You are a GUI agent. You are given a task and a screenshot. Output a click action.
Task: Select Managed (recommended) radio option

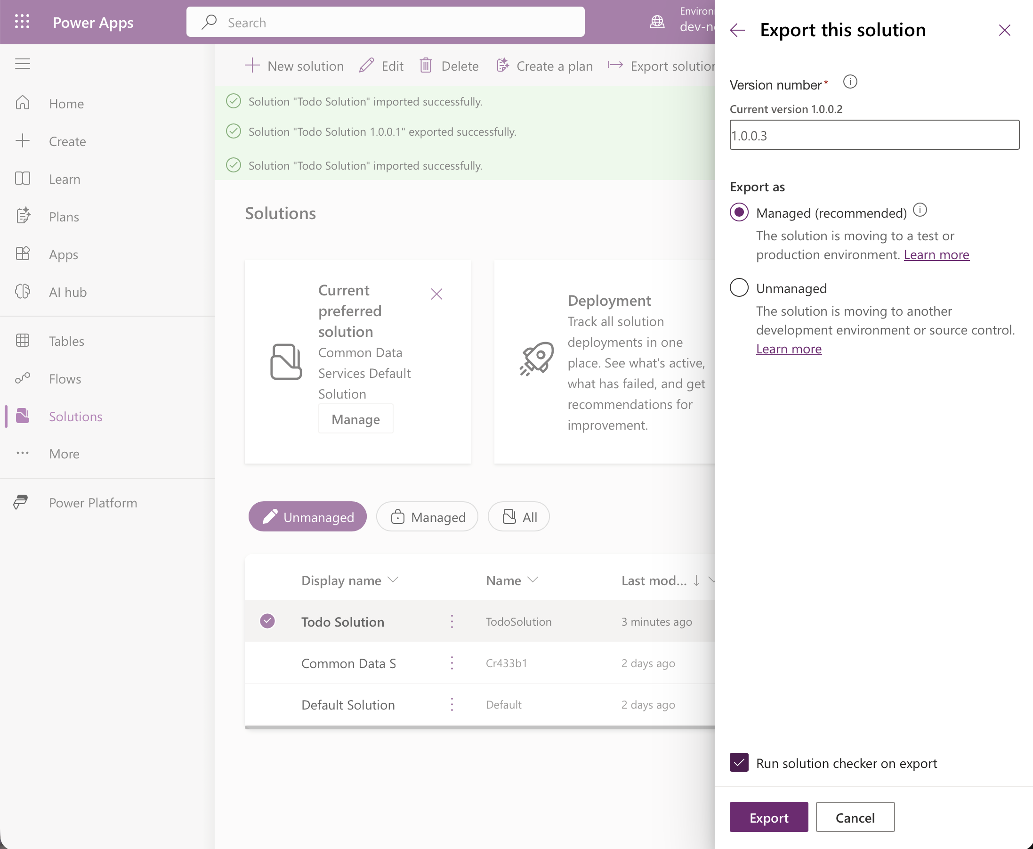738,212
